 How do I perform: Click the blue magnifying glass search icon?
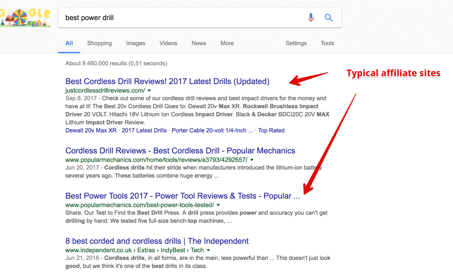(328, 18)
